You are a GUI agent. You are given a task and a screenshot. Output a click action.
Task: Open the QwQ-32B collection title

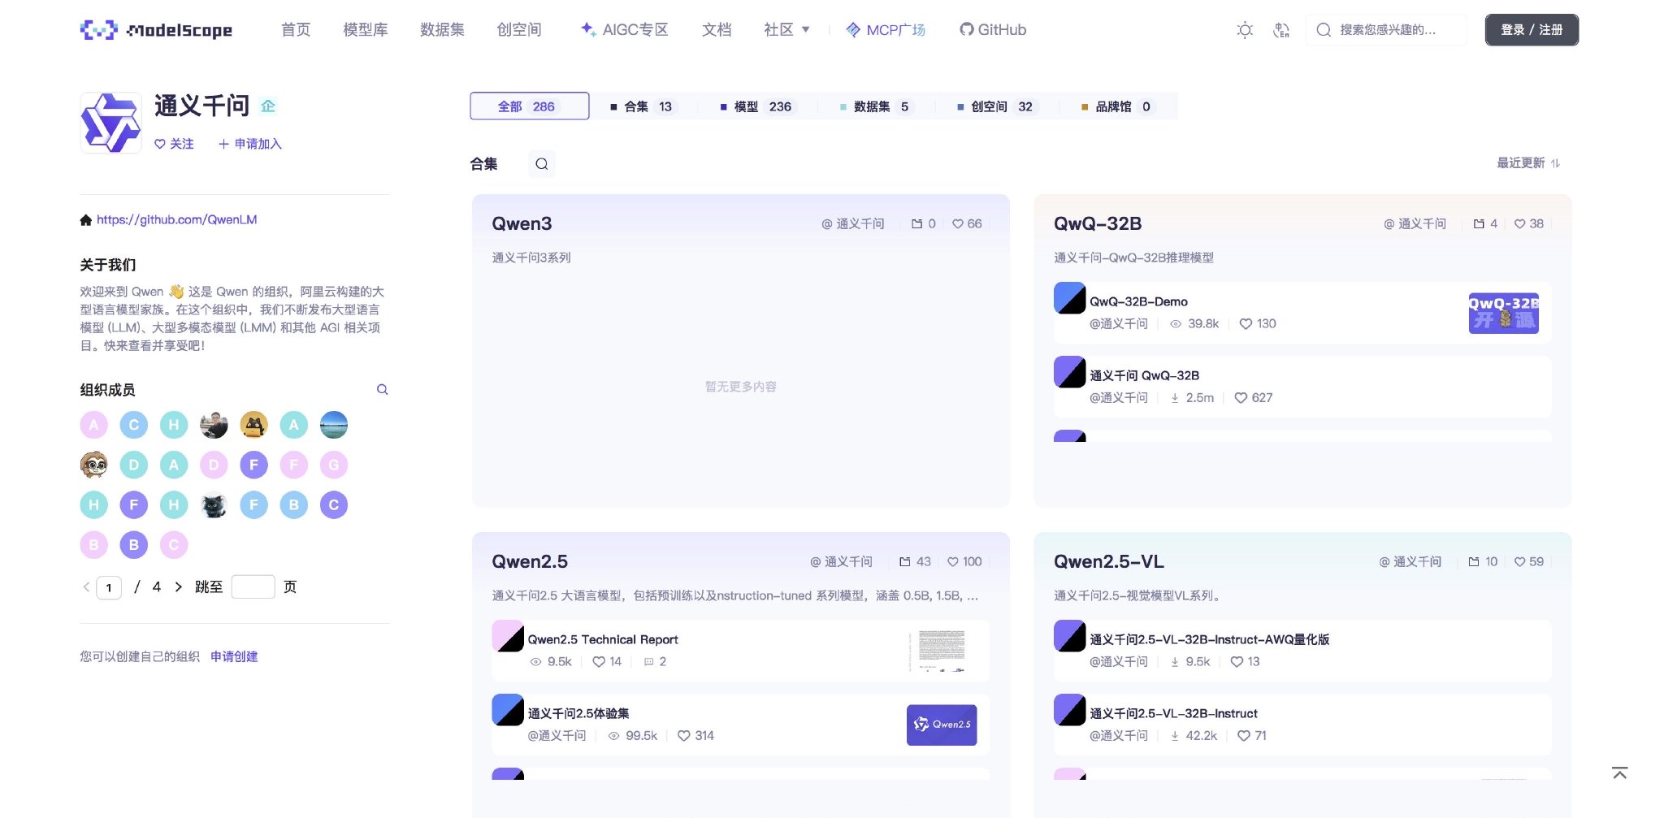(x=1098, y=224)
